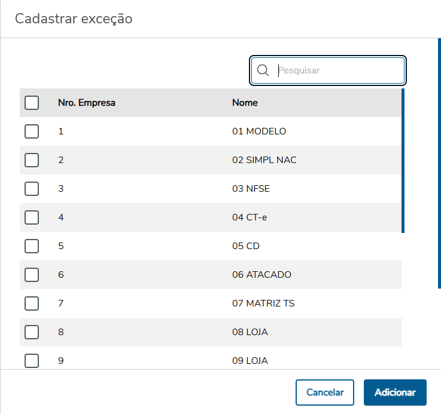
Task: Click the Adicionar button
Action: point(395,392)
